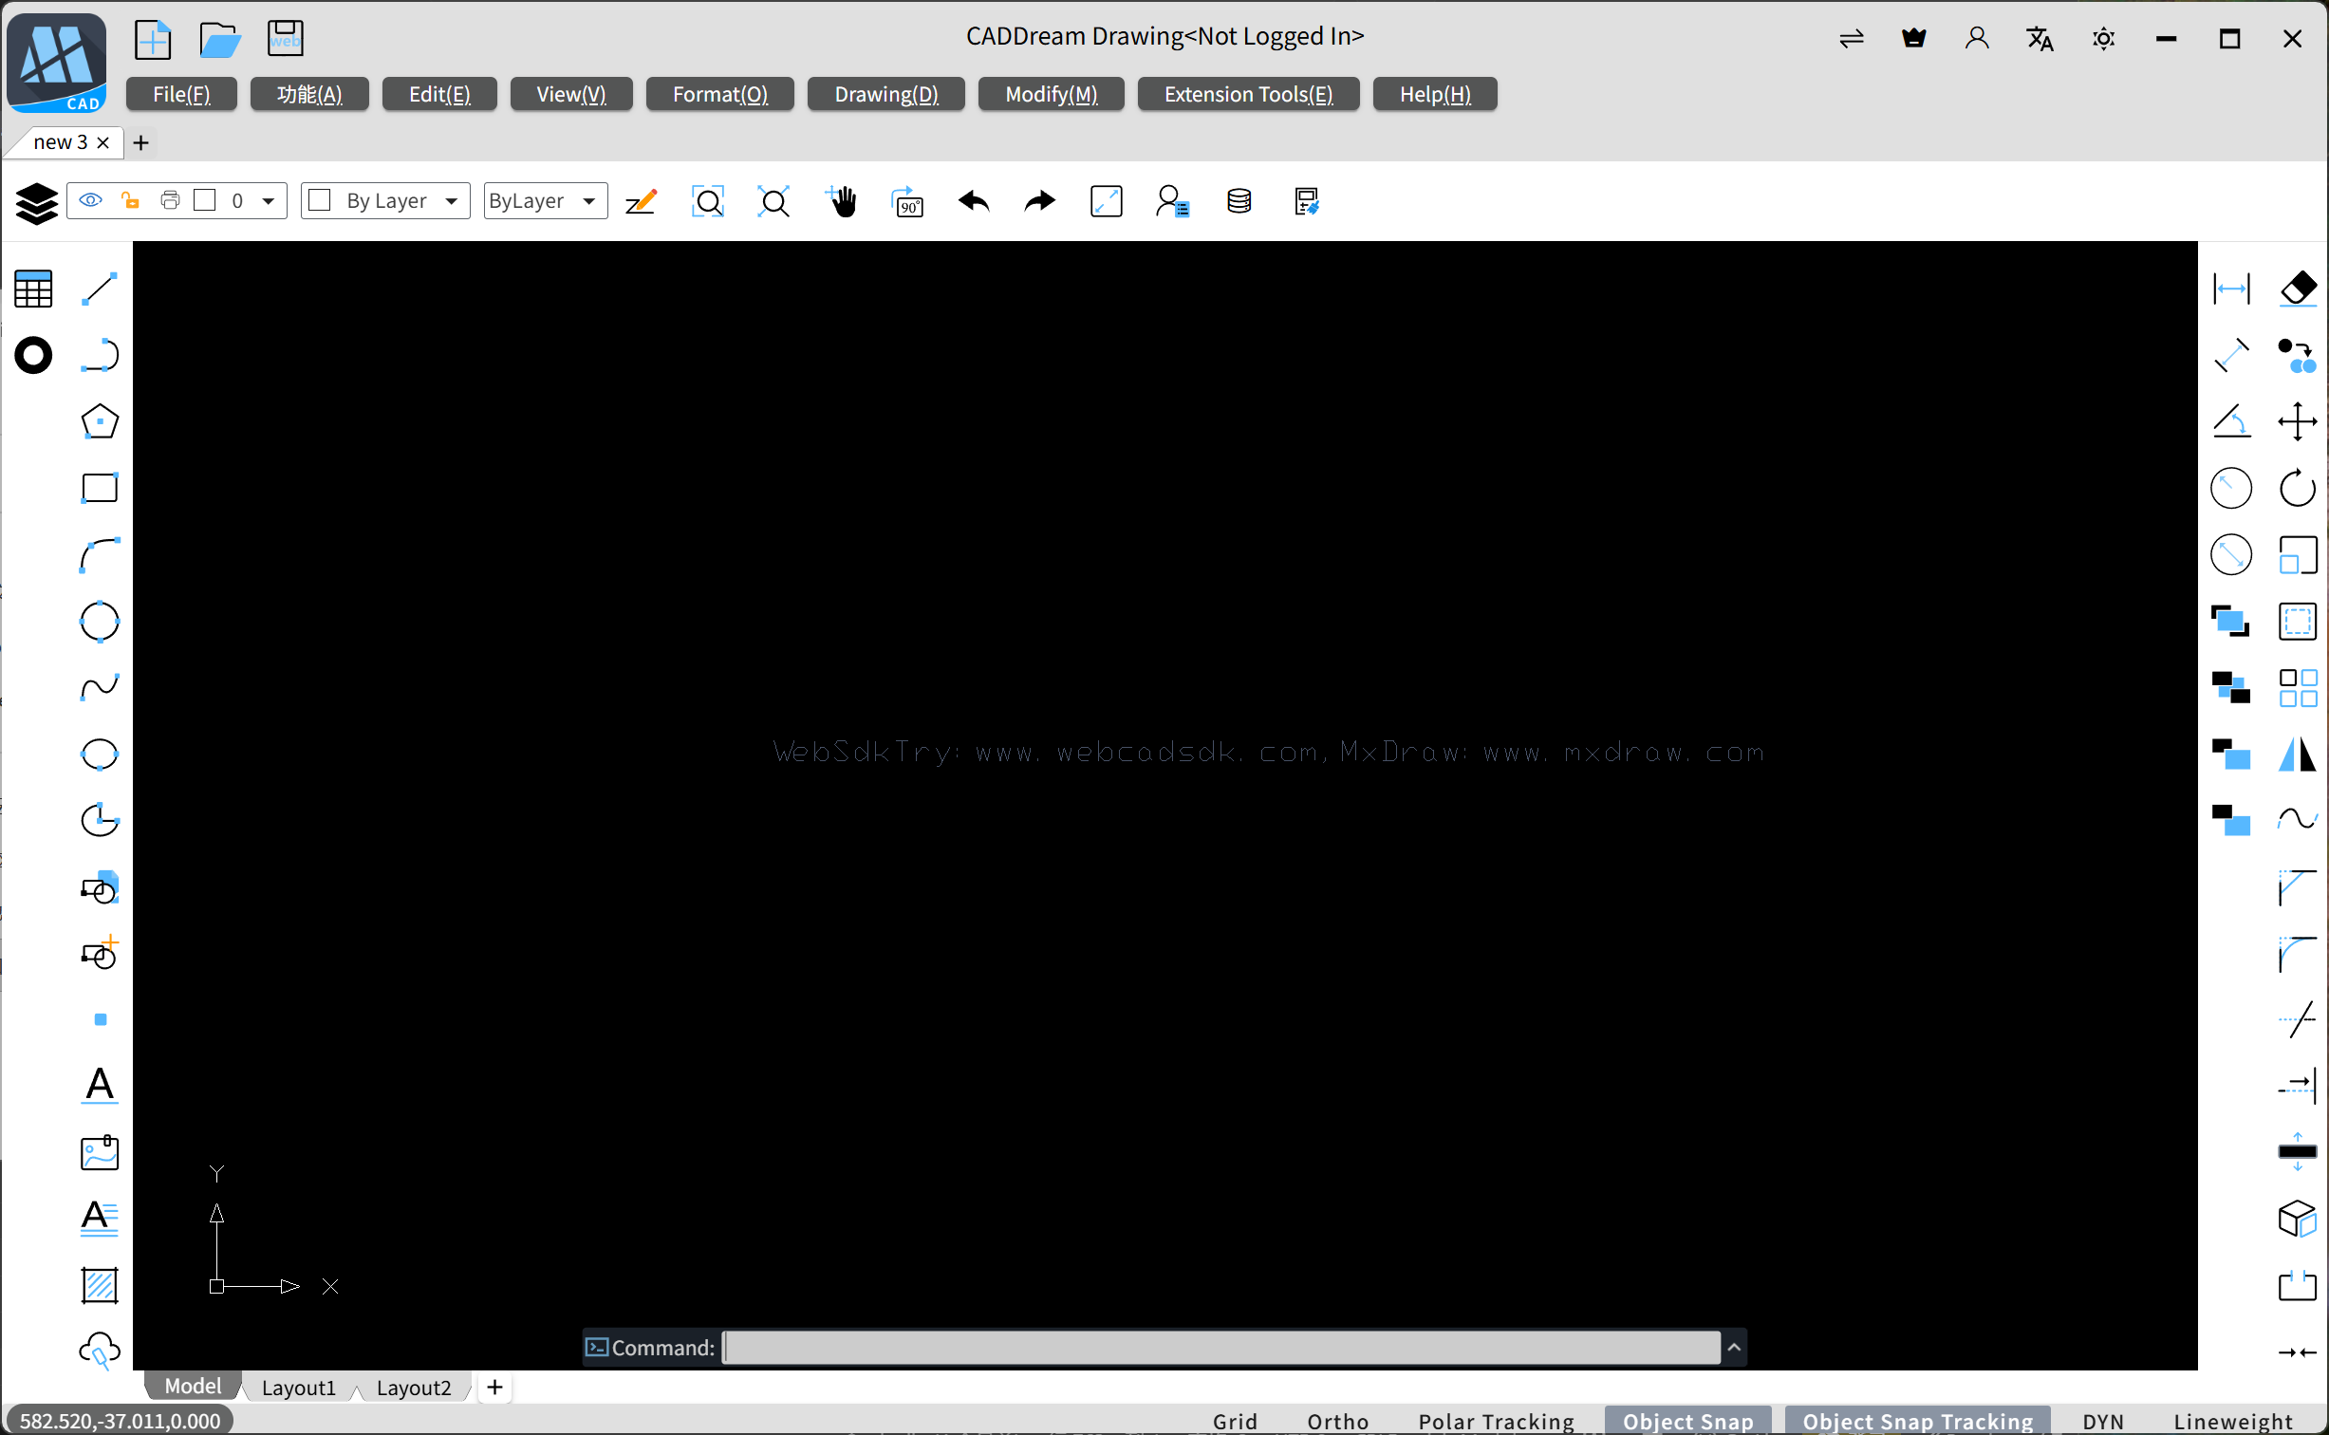
Task: Toggle layer visibility eye icon
Action: [x=91, y=200]
